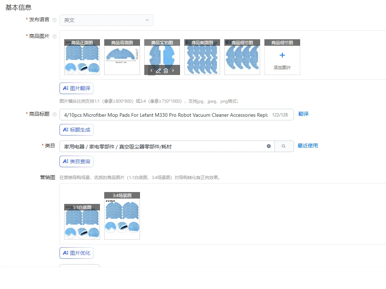The image size is (386, 289).
Task: Open the 发布语言 dropdown showing 英文
Action: coord(106,20)
